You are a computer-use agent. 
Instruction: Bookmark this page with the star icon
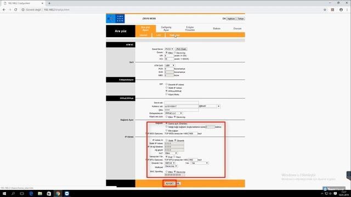pos(325,10)
